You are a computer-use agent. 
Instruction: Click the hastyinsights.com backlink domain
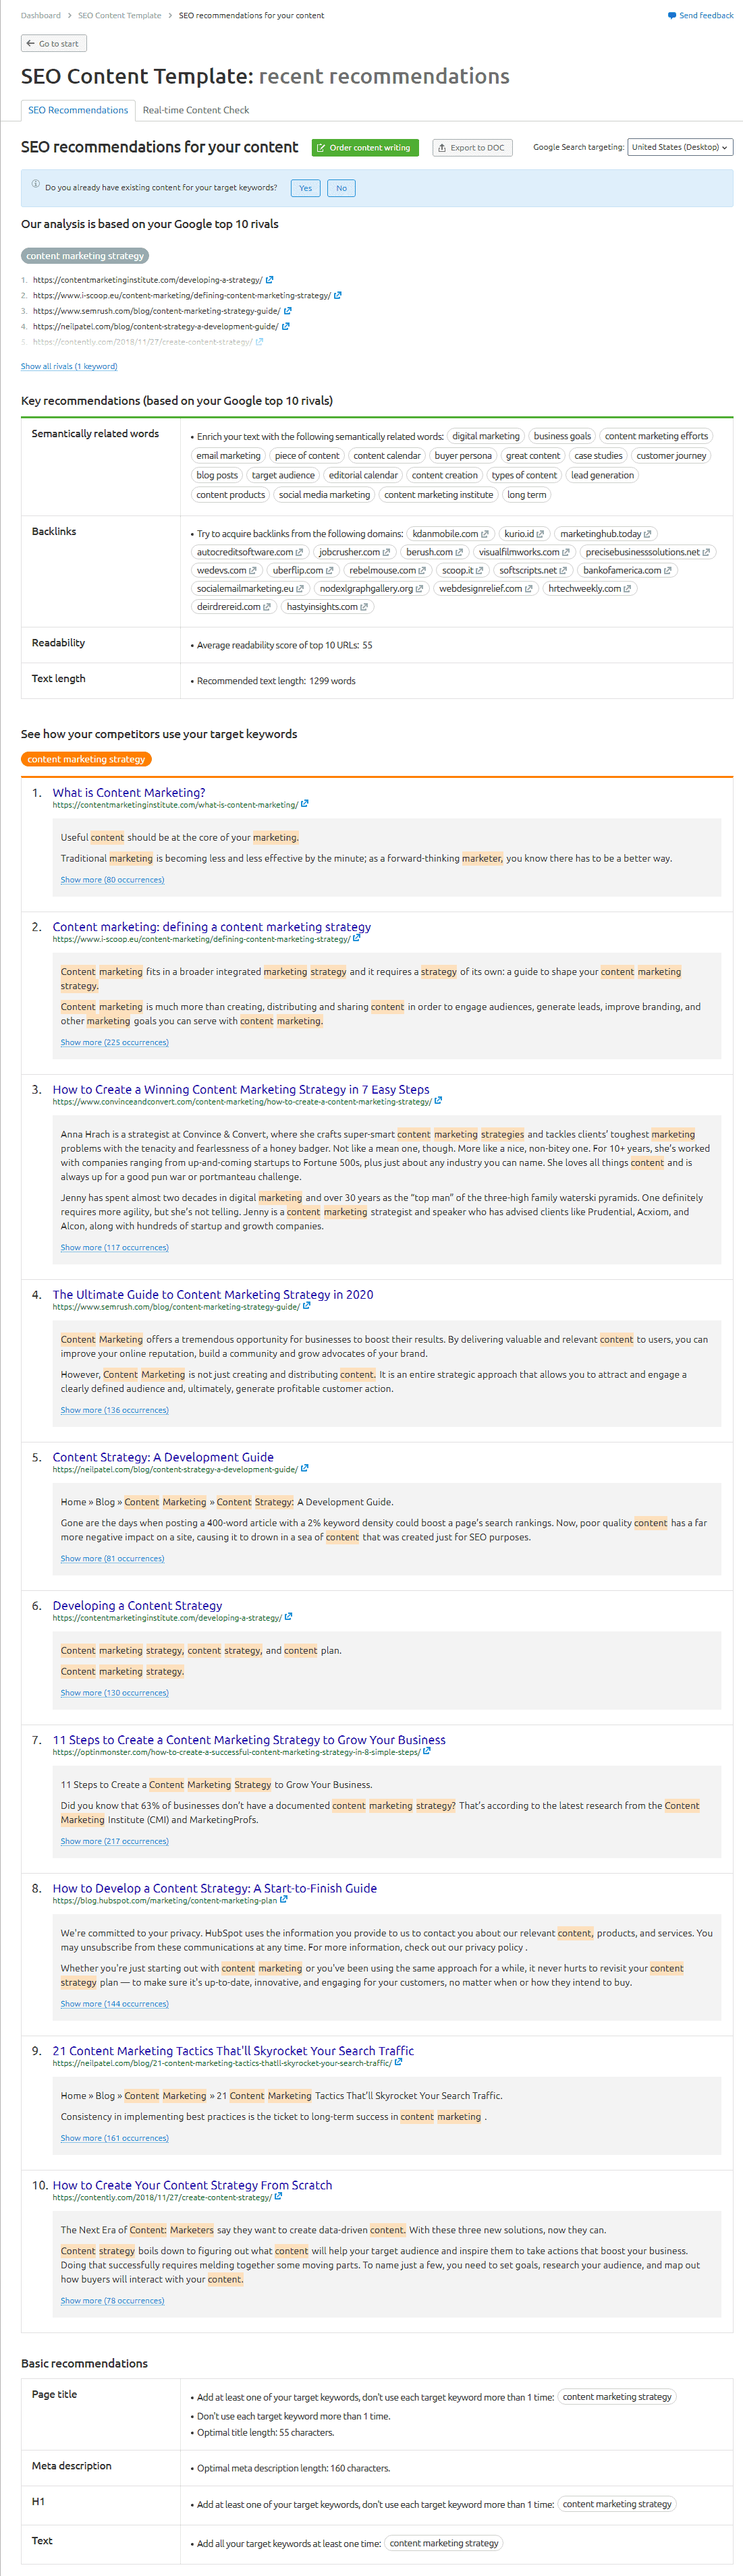pos(322,607)
